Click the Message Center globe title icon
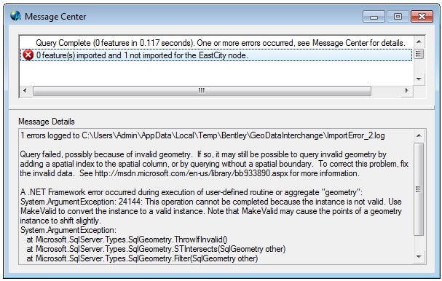This screenshot has height=281, width=442. (16, 16)
